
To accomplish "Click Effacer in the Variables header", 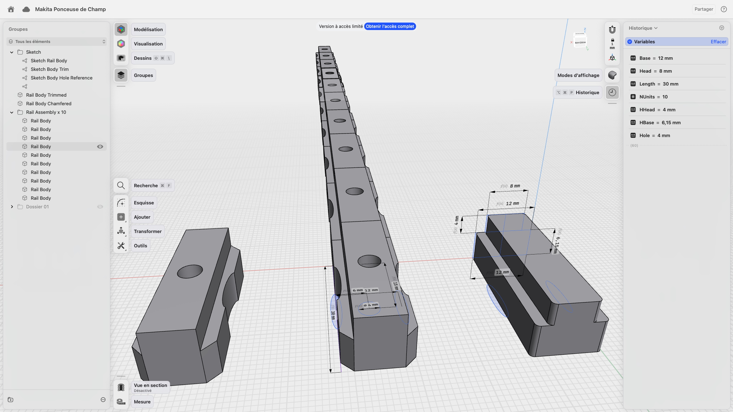I will (x=718, y=42).
